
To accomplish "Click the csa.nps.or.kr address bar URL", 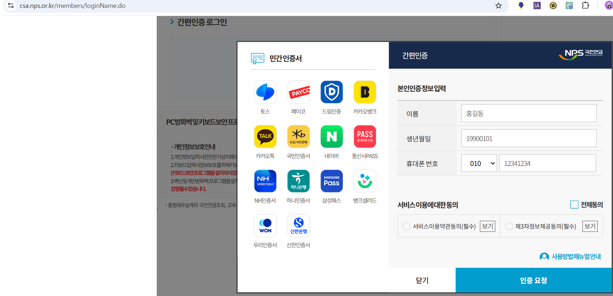I will coord(72,6).
